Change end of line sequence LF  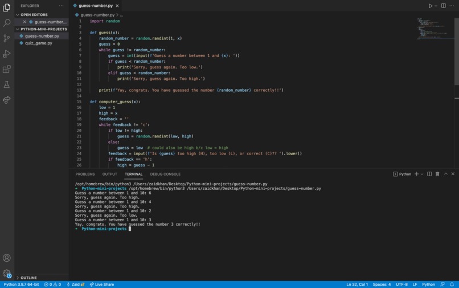tap(415, 285)
